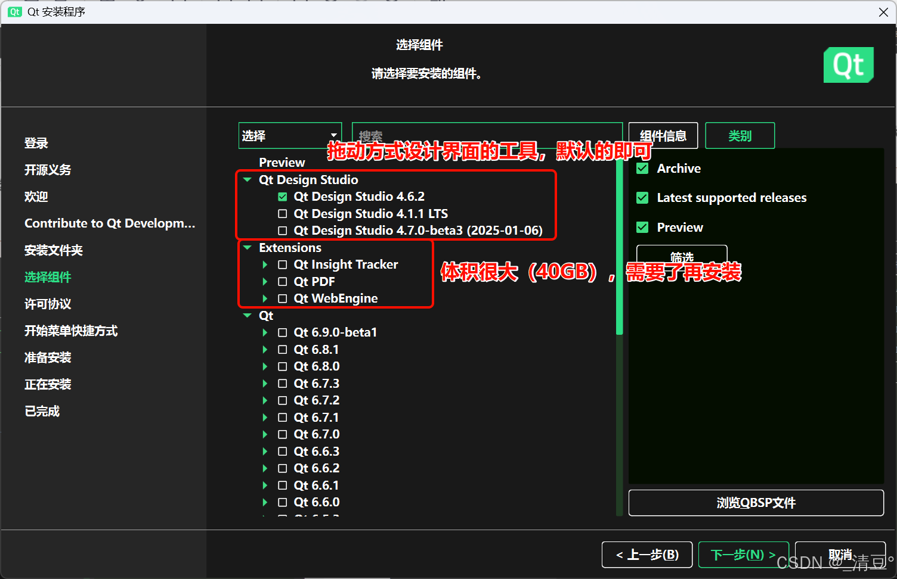Click the 取消 cancel button

(840, 555)
